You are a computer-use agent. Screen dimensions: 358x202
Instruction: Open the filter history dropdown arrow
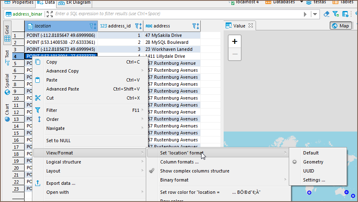click(x=315, y=14)
